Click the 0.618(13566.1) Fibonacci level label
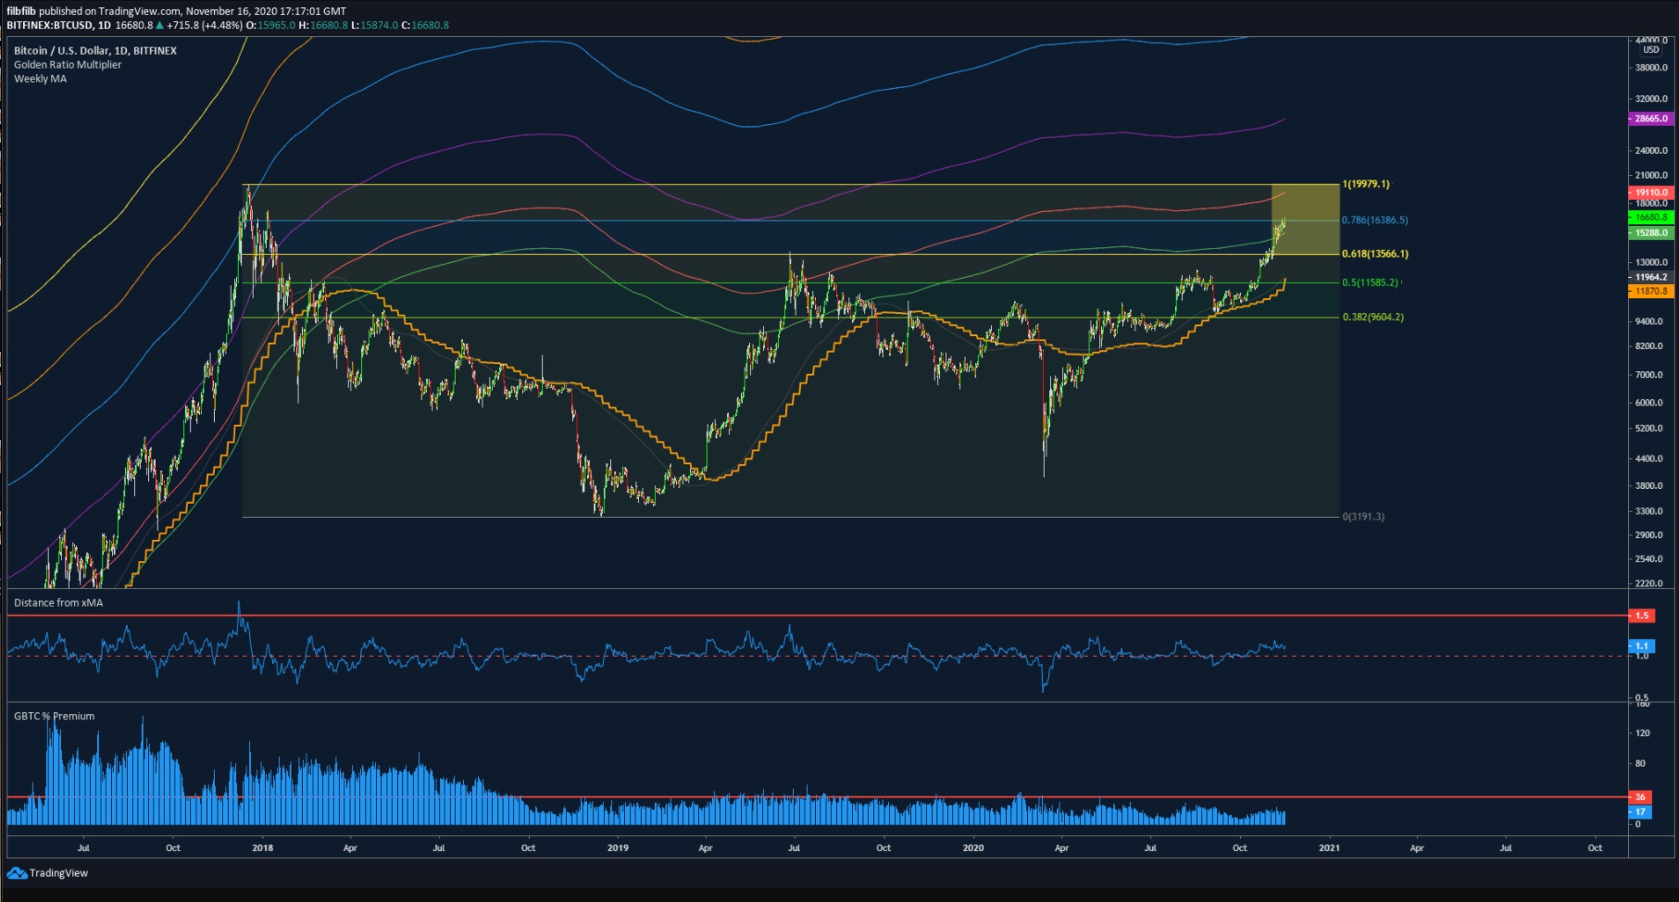1679x902 pixels. [1375, 254]
